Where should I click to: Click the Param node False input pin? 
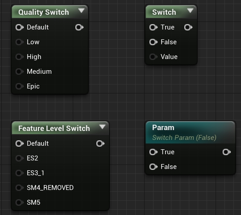[x=154, y=167]
